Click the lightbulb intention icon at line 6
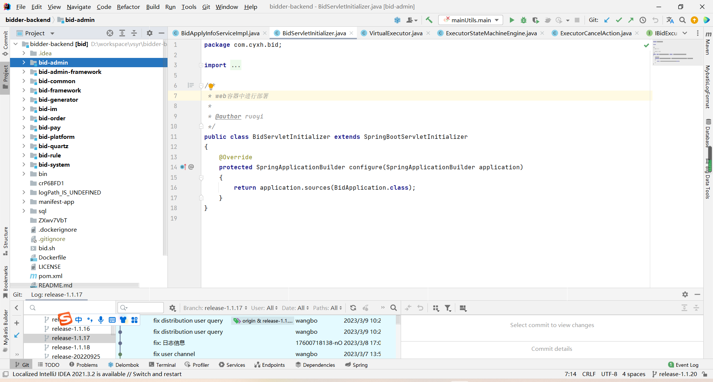Screen dimensions: 713x382 pos(211,86)
